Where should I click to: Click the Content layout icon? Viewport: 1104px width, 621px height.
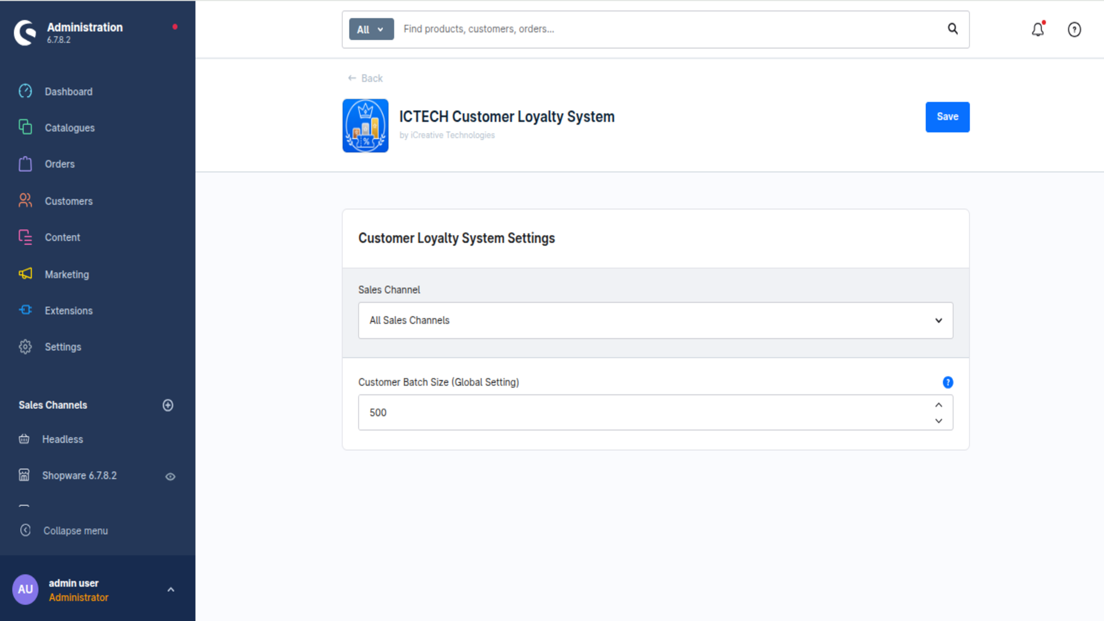point(25,237)
